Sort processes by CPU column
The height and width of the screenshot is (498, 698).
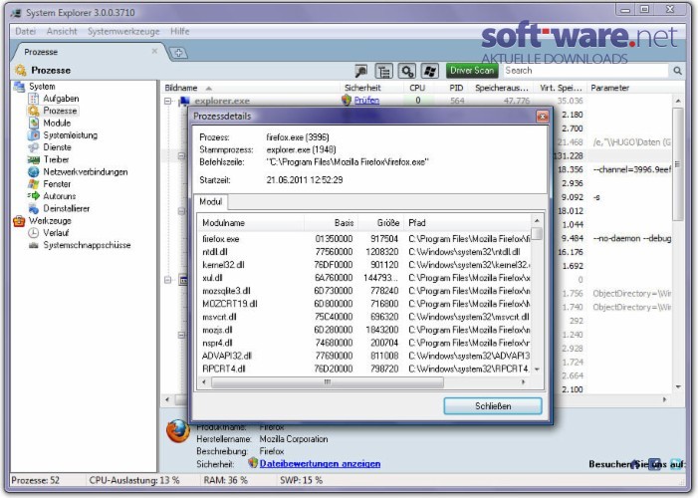(x=417, y=88)
